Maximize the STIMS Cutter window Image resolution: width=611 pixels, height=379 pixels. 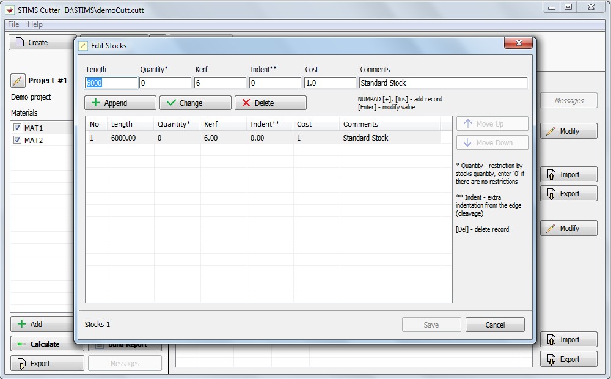(568, 7)
